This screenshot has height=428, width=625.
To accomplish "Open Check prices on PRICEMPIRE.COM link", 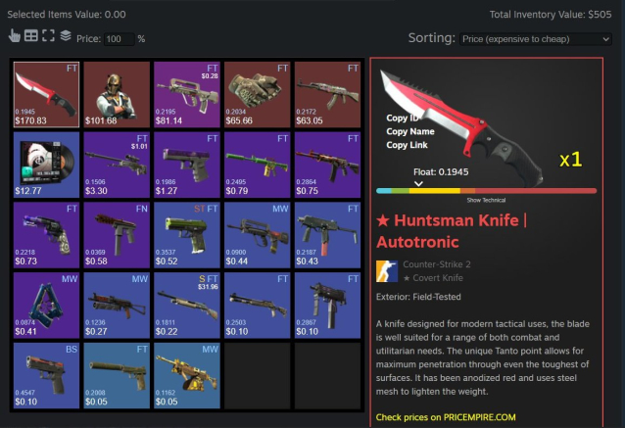I will pyautogui.click(x=446, y=417).
